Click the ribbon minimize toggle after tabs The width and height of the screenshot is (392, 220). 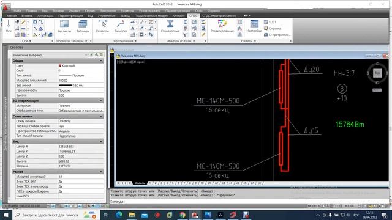246,16
